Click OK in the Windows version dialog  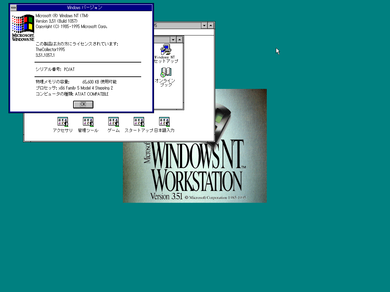click(83, 104)
